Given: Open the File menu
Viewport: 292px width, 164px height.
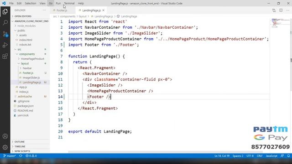Looking at the screenshot, I should (x=11, y=3).
